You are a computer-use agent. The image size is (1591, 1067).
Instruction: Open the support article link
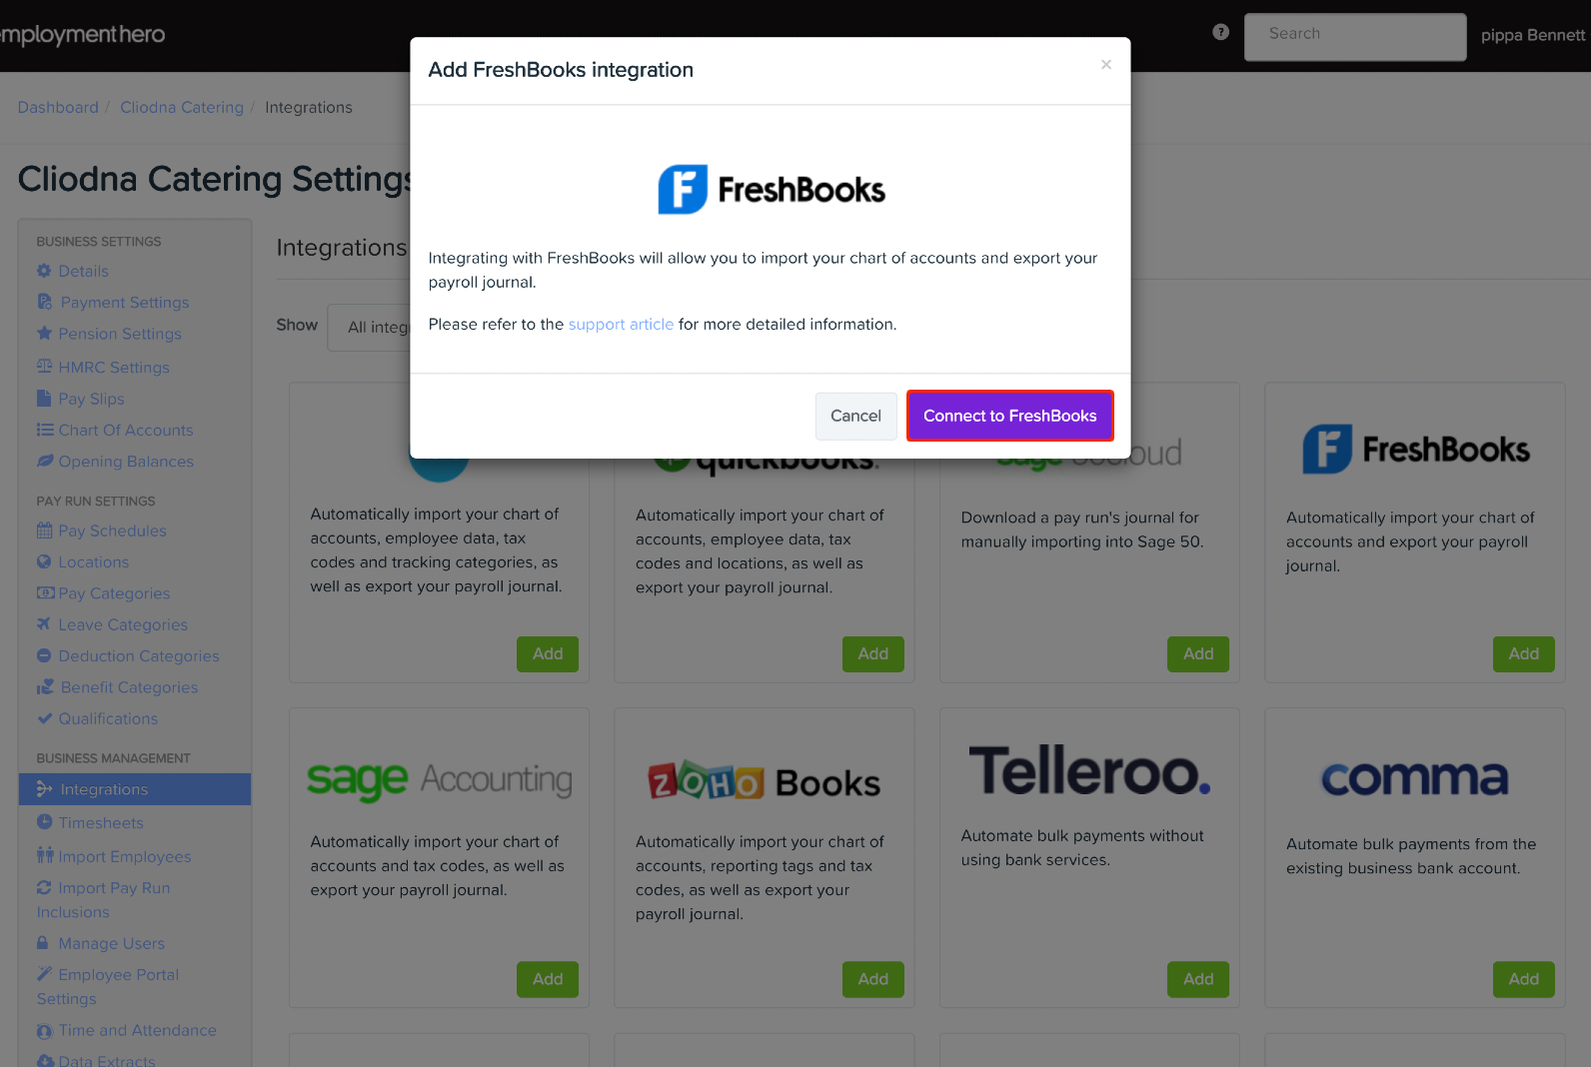tap(621, 325)
